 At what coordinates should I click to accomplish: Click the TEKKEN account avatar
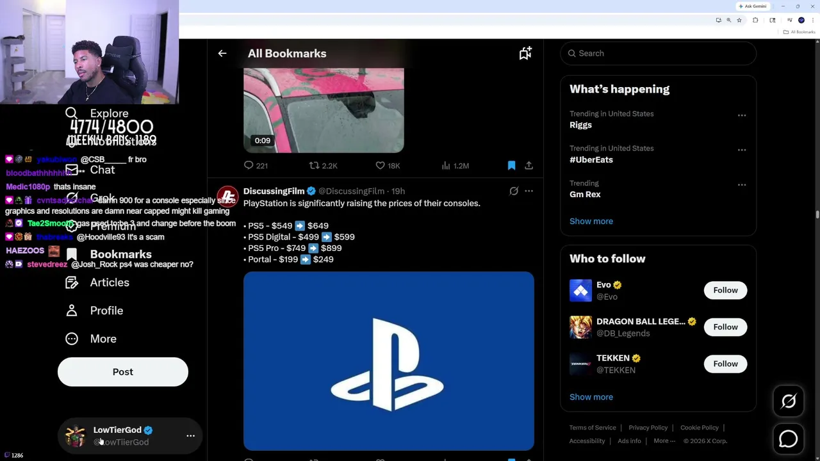[581, 364]
